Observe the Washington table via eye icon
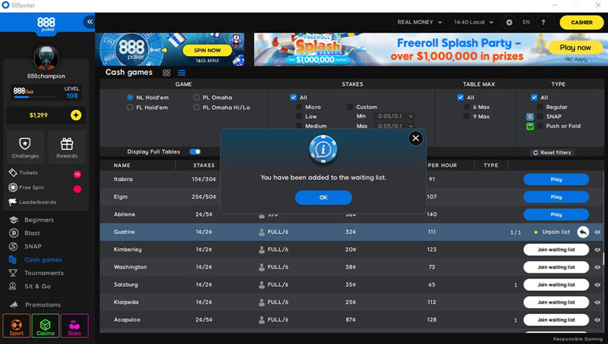This screenshot has width=608, height=344. [x=597, y=267]
